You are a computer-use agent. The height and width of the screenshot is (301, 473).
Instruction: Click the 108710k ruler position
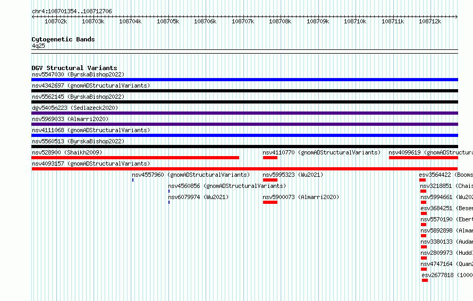coord(355,21)
